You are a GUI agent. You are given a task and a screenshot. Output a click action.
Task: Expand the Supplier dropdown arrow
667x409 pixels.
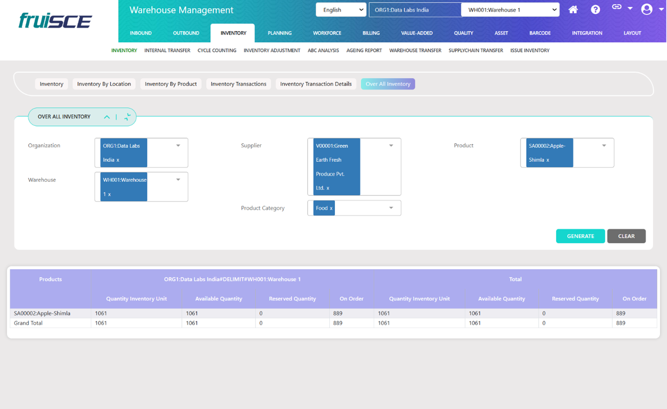point(391,146)
